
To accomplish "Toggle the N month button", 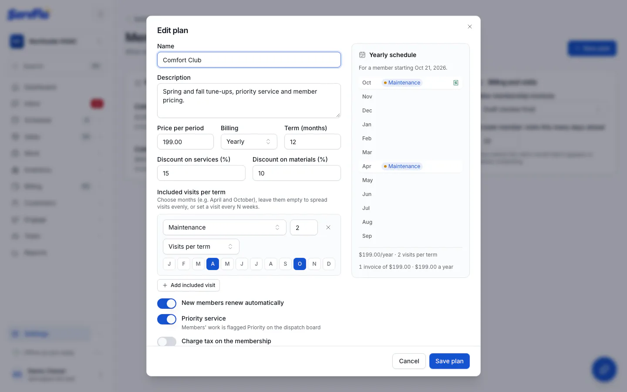I will (314, 264).
